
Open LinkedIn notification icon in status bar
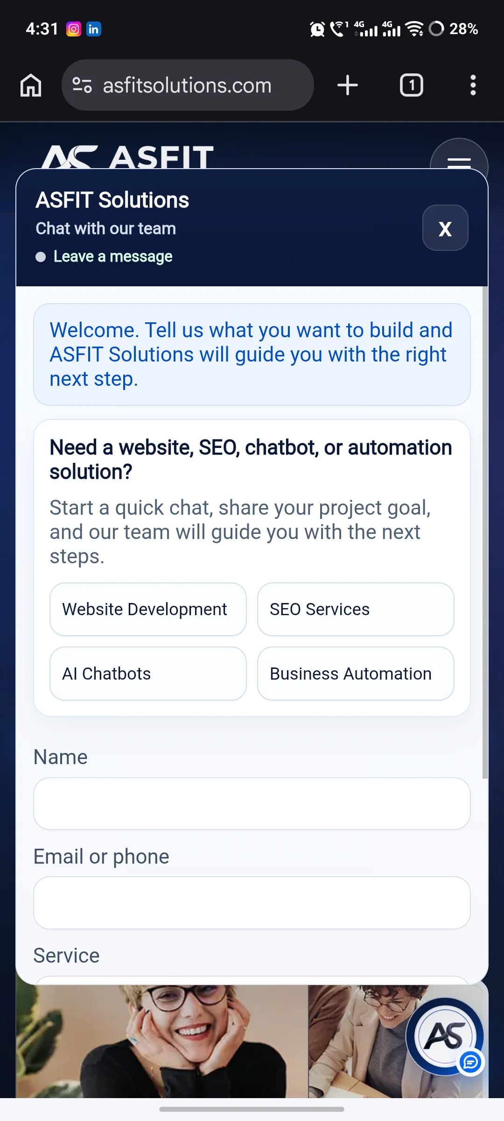coord(94,29)
